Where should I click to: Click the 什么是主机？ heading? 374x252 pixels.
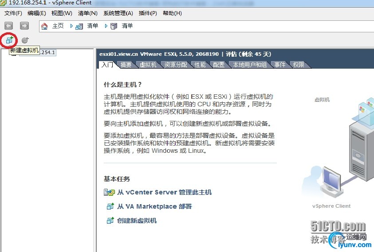click(123, 85)
